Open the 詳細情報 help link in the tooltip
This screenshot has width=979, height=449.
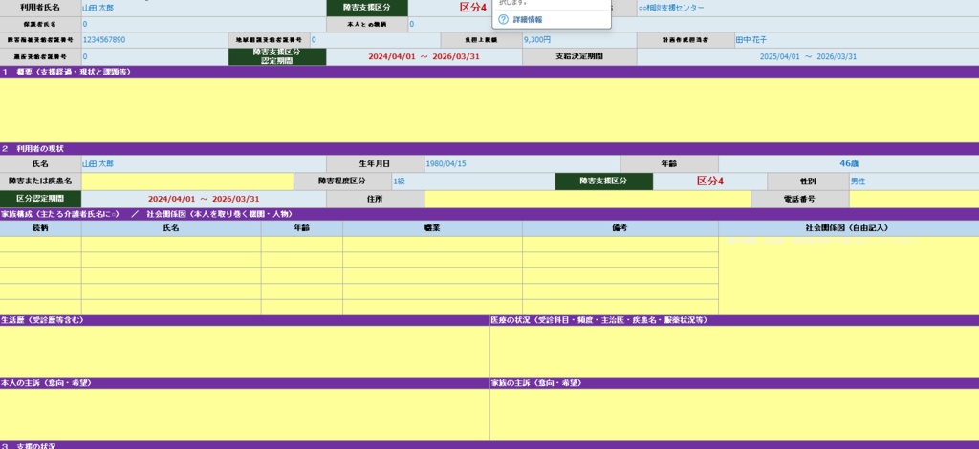[527, 20]
